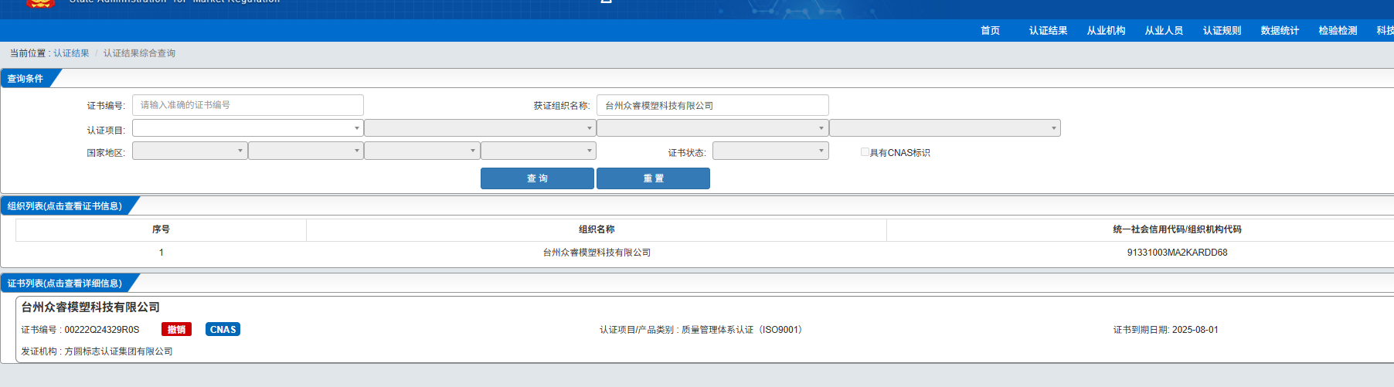The width and height of the screenshot is (1394, 387).
Task: Click organization row 台州众睿模塑科技有限公司 in table
Action: pos(597,253)
